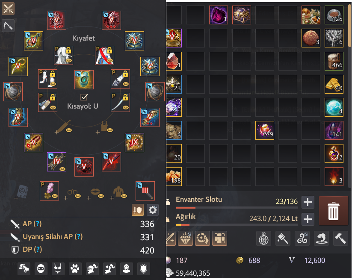The image size is (352, 280).
Task: Toggle eye visibility on helmet costume slot
Action: (69, 60)
